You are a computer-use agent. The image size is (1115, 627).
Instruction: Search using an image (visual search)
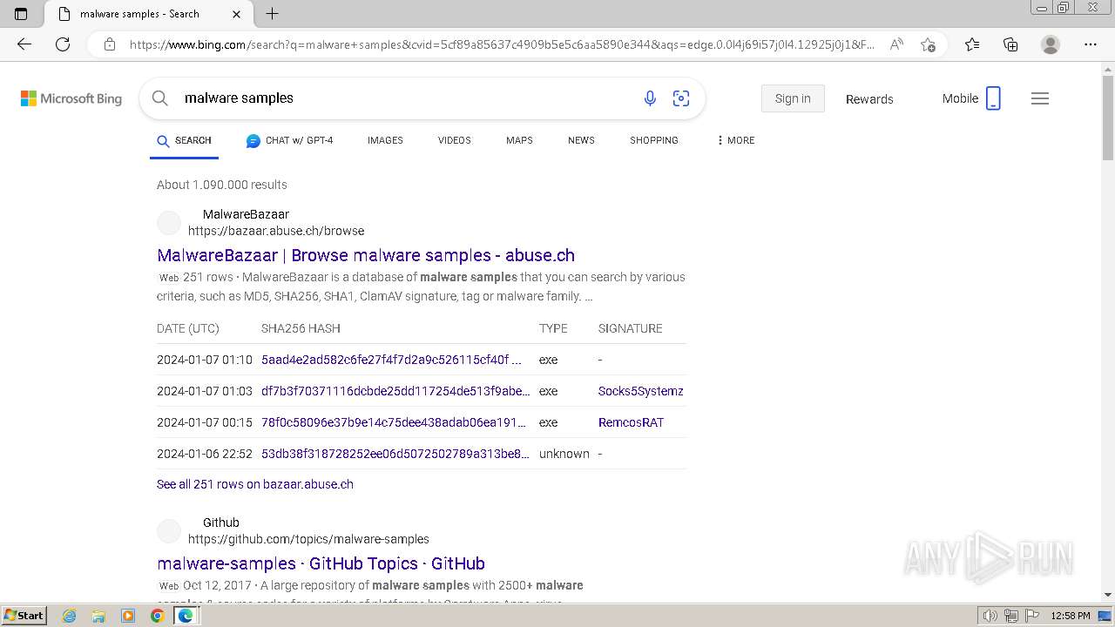pos(681,98)
